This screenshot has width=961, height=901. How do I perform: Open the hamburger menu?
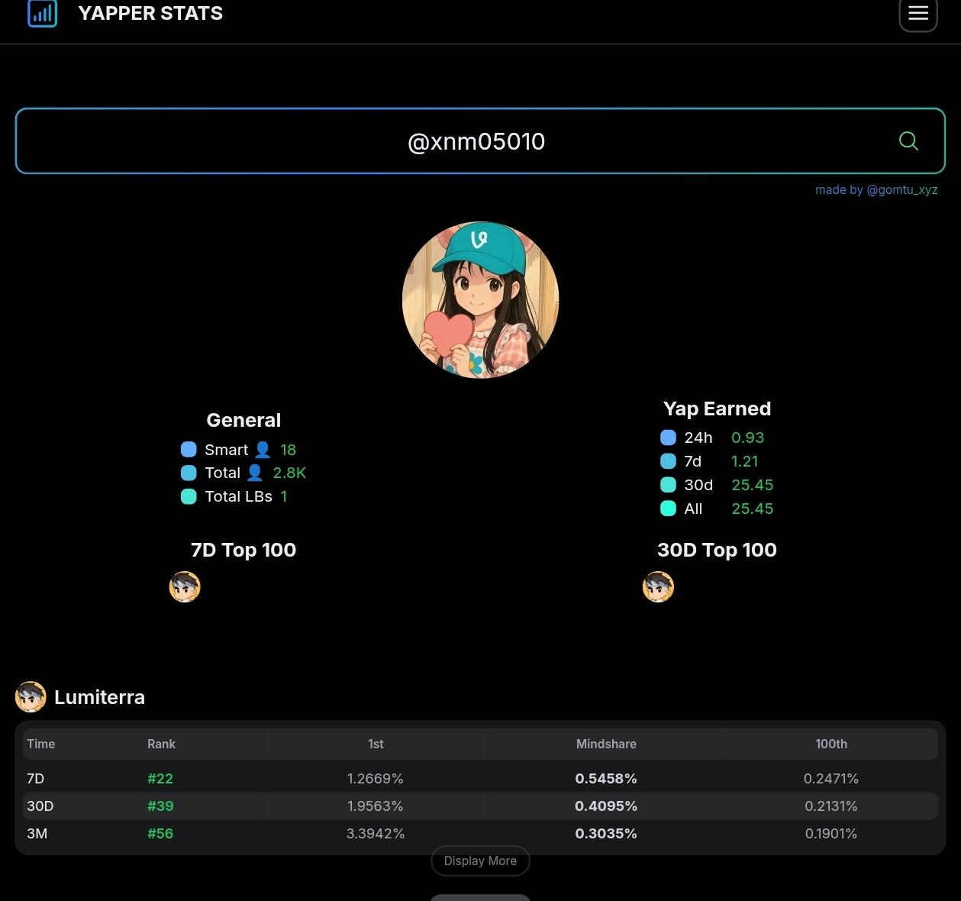point(917,14)
